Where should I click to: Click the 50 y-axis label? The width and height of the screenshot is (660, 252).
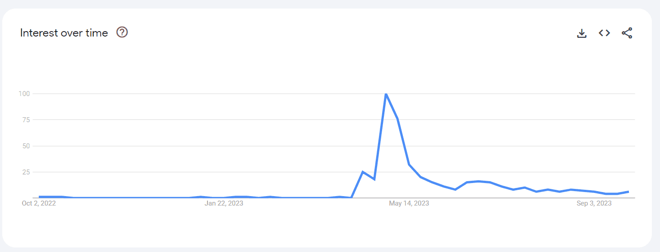click(x=26, y=146)
